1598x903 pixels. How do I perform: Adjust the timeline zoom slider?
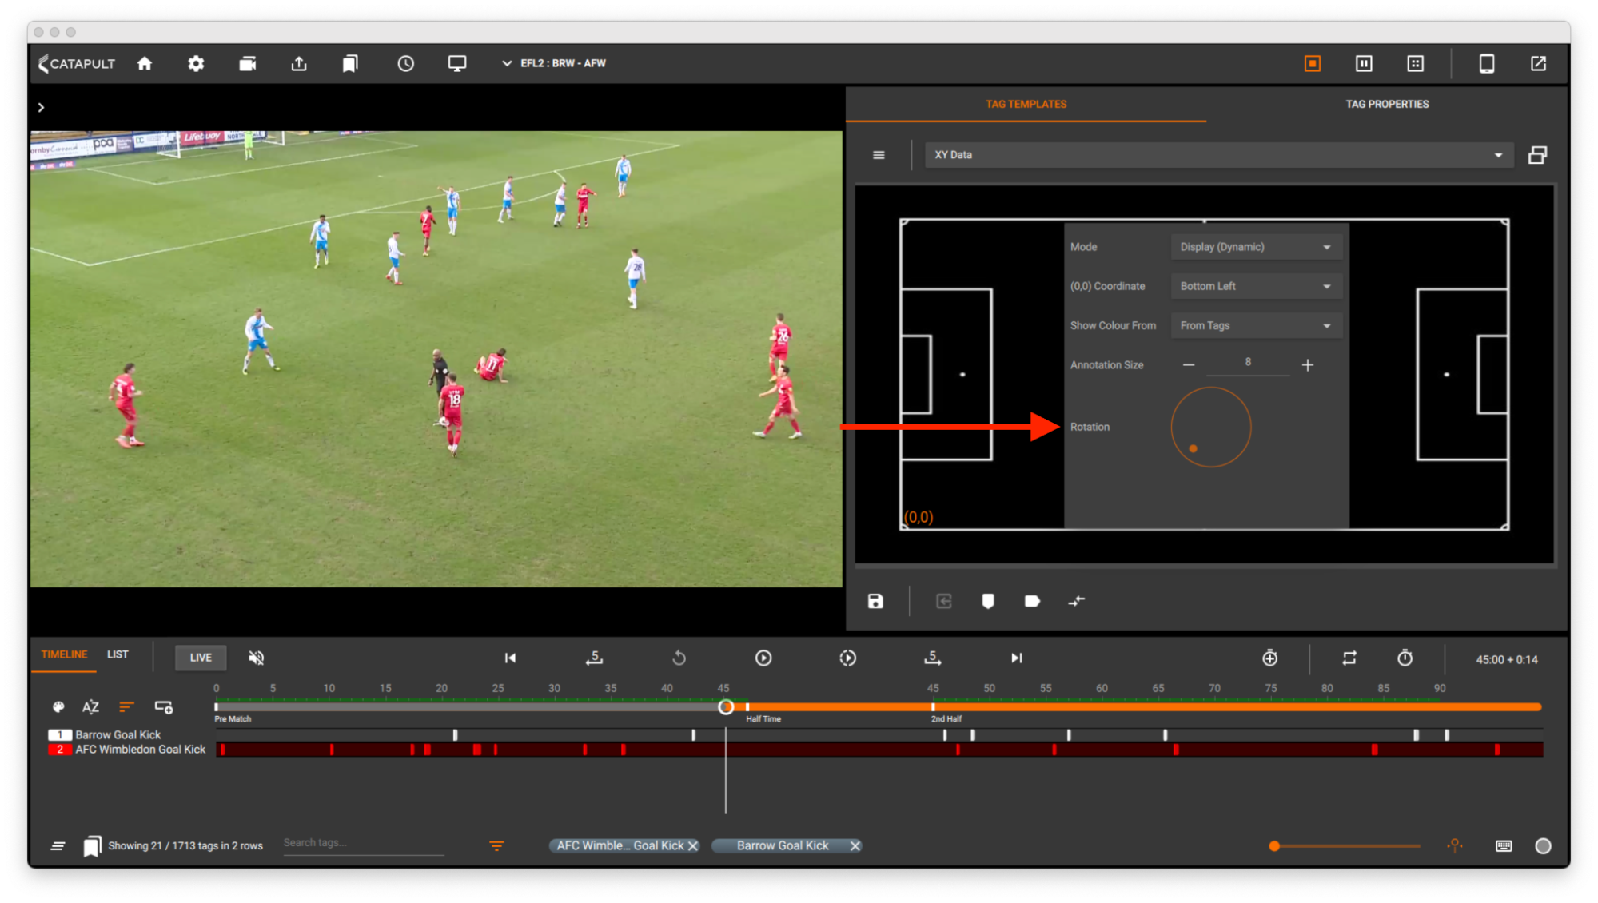(x=1274, y=845)
